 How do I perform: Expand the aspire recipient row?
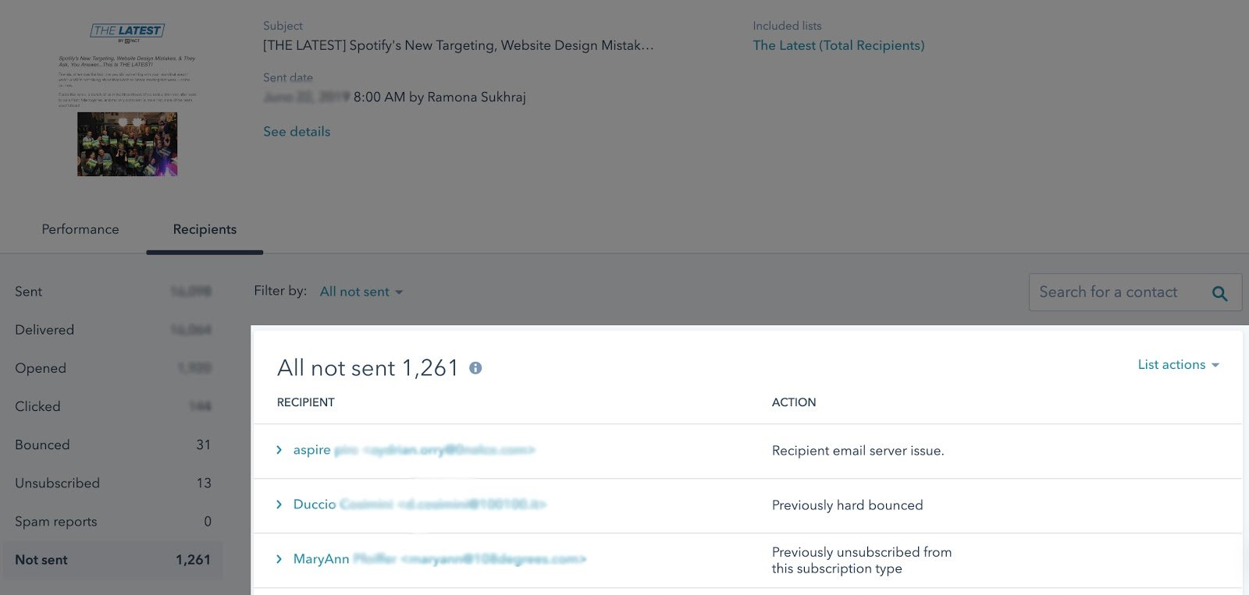(x=279, y=450)
